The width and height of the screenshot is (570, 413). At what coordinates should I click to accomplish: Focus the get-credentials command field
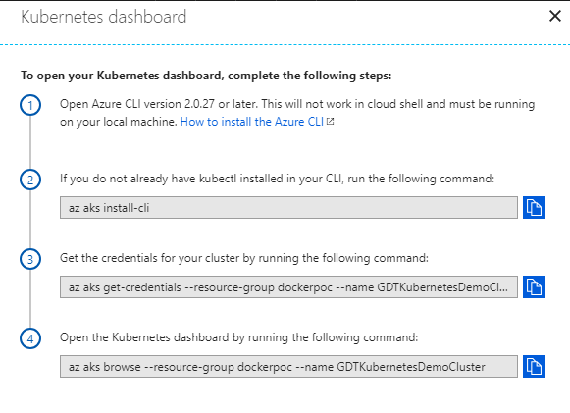click(288, 286)
